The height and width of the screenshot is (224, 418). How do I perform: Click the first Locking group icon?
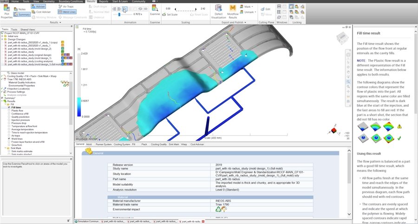tap(291, 6)
